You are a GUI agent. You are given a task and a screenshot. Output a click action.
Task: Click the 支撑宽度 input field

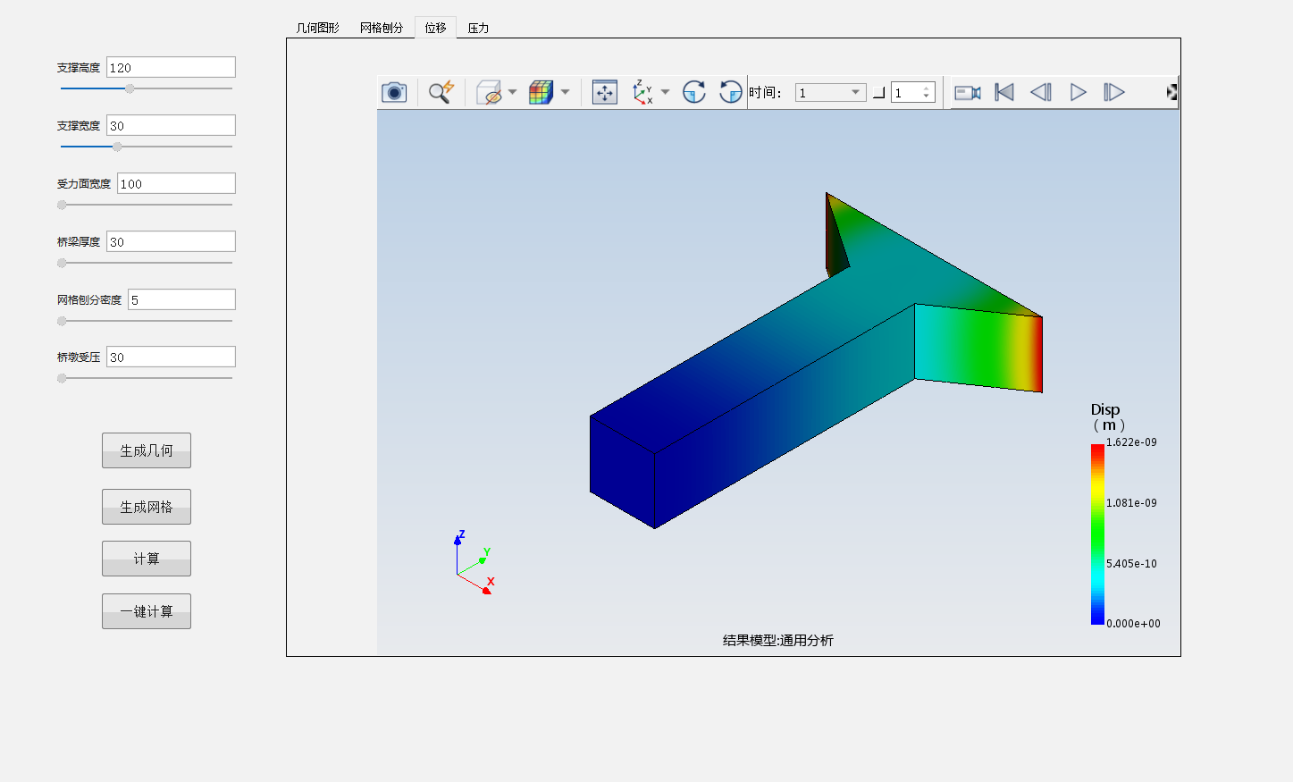click(171, 125)
